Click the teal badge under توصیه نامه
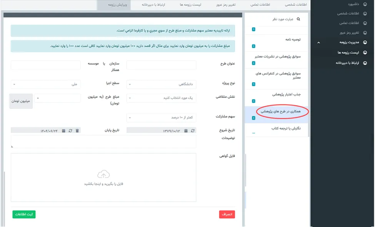375x227 pixels. point(253,46)
